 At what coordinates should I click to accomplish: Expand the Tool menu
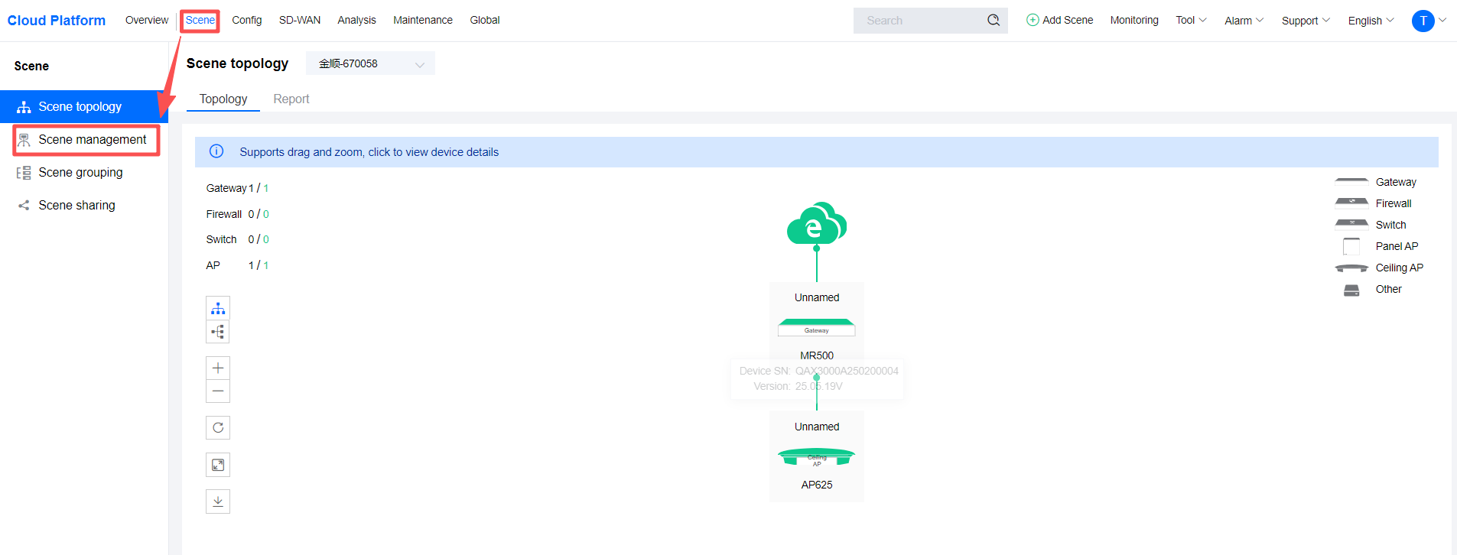pos(1190,21)
